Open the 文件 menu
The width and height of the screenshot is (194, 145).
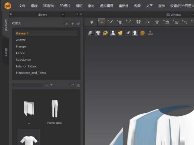(x=22, y=6)
